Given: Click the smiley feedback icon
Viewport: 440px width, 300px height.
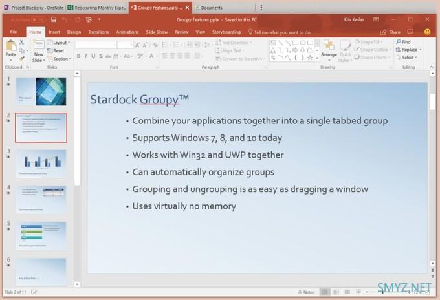Looking at the screenshot, I should point(427,32).
